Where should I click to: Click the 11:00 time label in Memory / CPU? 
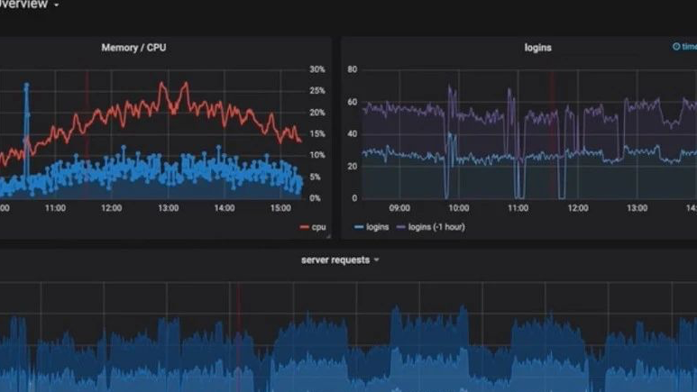point(55,208)
